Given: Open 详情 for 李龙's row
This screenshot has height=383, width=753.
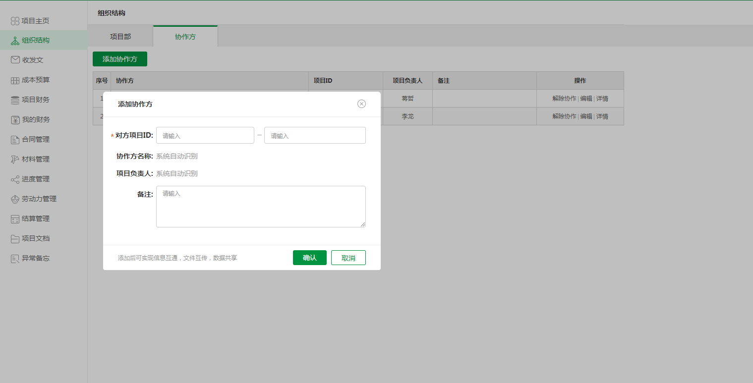Looking at the screenshot, I should click(x=602, y=116).
